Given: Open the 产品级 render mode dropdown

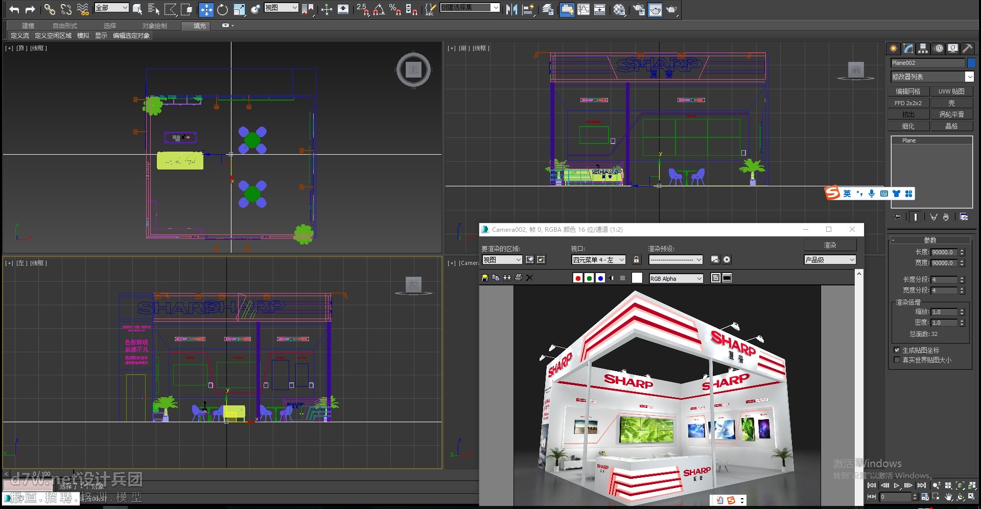Looking at the screenshot, I should tap(830, 260).
